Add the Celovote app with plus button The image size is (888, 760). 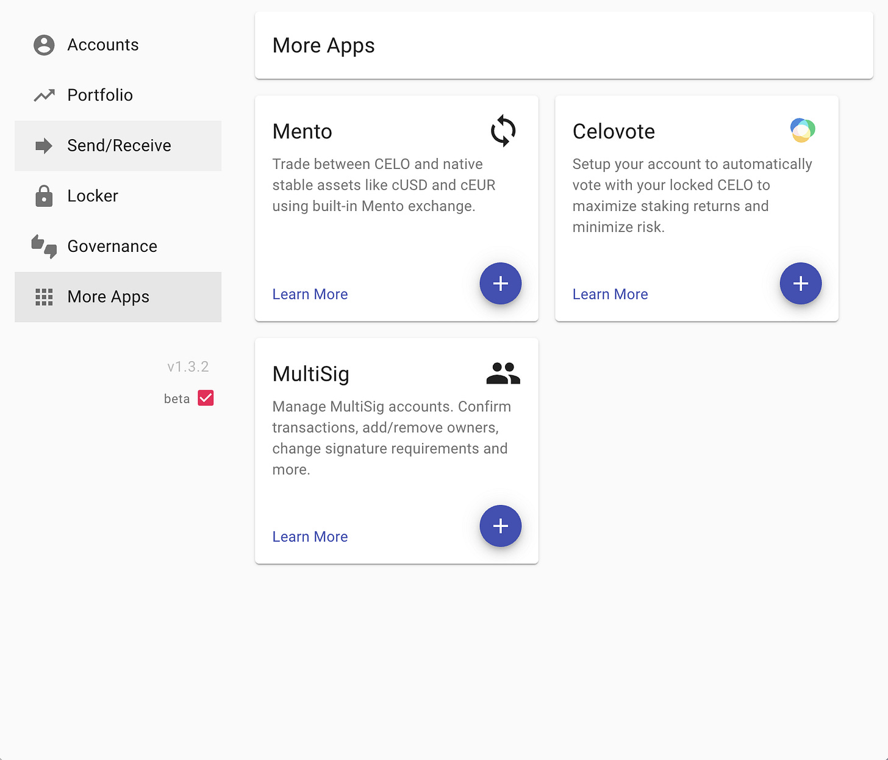pyautogui.click(x=801, y=284)
